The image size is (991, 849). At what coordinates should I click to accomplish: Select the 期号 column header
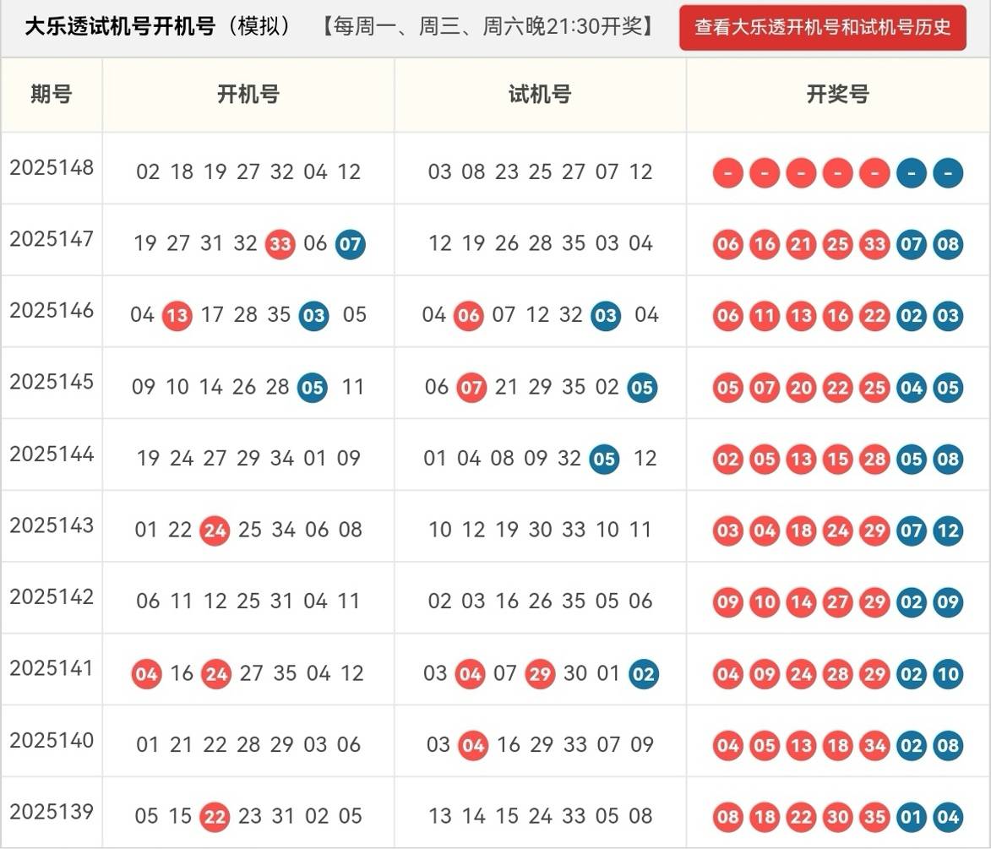(x=52, y=94)
